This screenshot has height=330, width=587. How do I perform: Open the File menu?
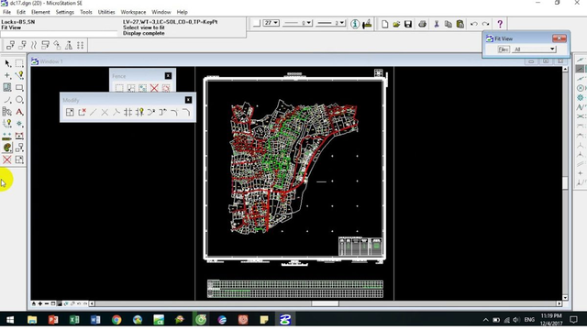6,12
